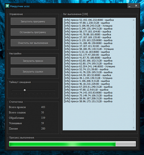144x155 pixels.
Task: Select the log line 58.180.45.119:3128 Успешно
Action: pos(89,49)
